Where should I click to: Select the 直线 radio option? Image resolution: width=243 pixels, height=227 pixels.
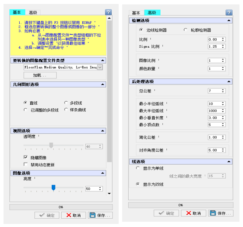[25, 103]
